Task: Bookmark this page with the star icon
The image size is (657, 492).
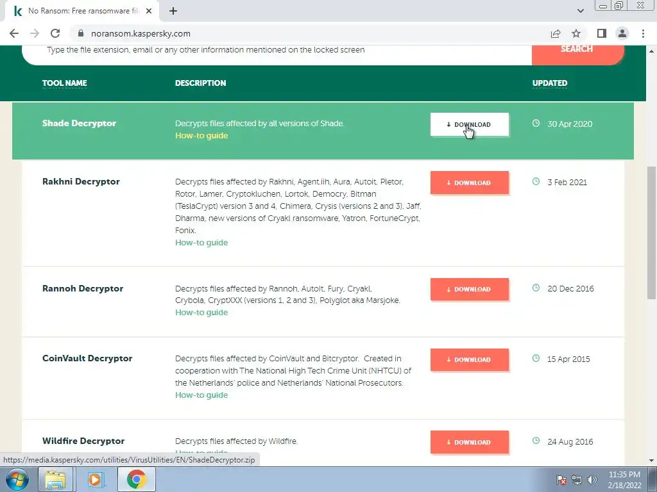Action: (576, 33)
